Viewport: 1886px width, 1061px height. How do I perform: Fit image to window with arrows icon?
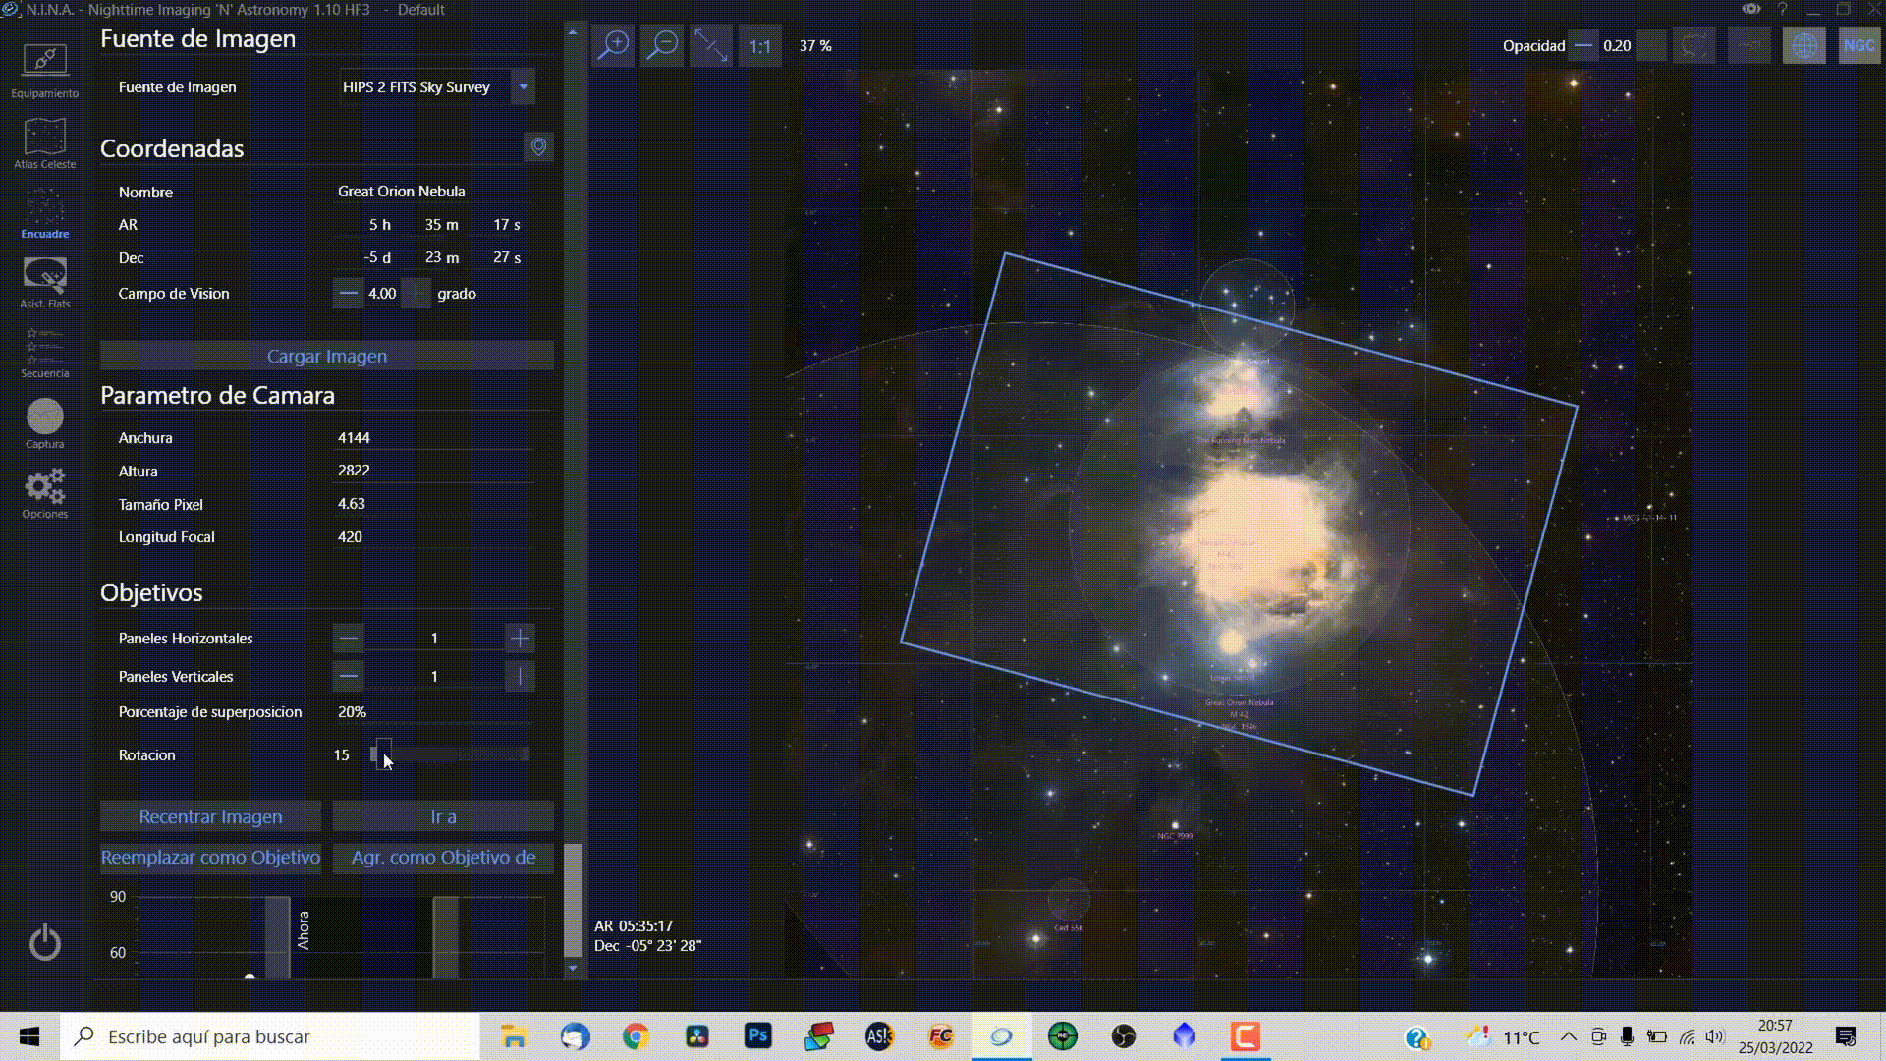(711, 46)
